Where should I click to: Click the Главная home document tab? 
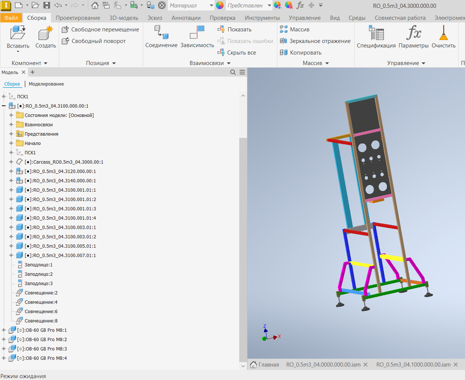tap(265, 365)
